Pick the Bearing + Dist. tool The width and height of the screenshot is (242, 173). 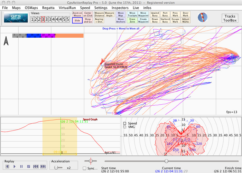[99, 20]
